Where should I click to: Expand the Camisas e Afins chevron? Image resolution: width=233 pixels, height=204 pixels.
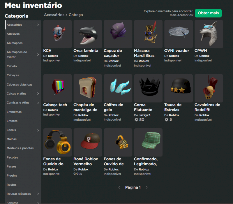coord(38,103)
